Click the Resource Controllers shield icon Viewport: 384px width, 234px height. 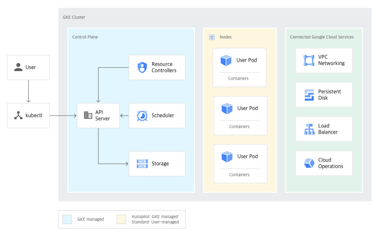click(x=142, y=67)
